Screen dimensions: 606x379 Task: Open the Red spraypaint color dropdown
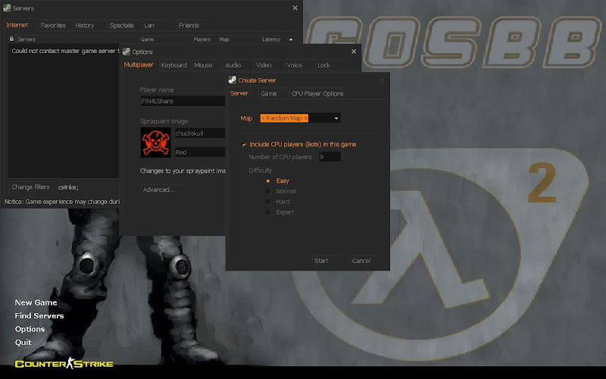pyautogui.click(x=200, y=152)
